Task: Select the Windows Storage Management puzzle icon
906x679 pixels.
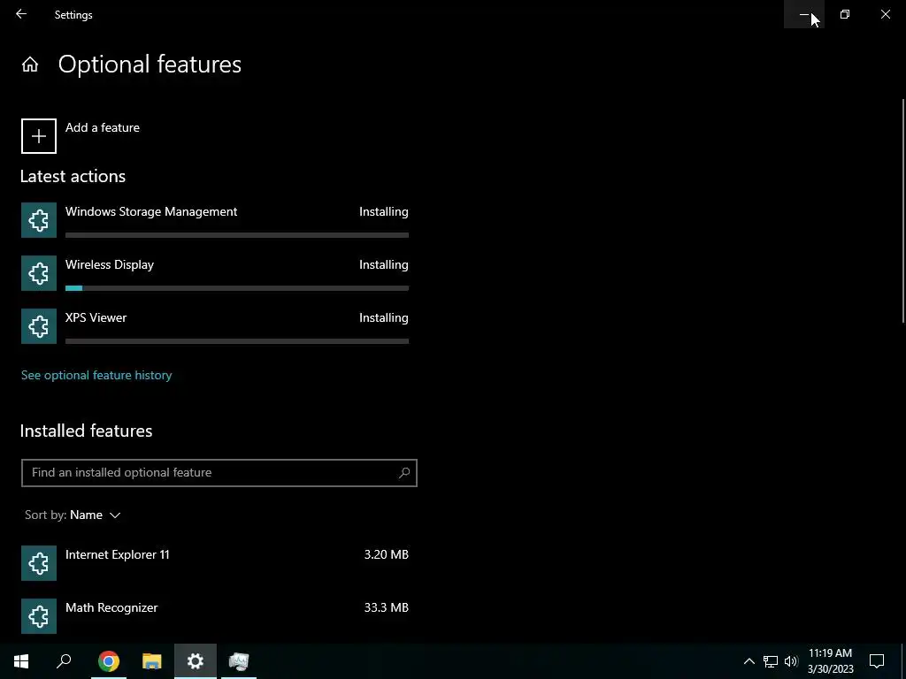Action: (39, 220)
